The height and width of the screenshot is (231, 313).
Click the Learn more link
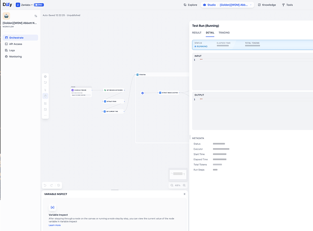pos(55,225)
